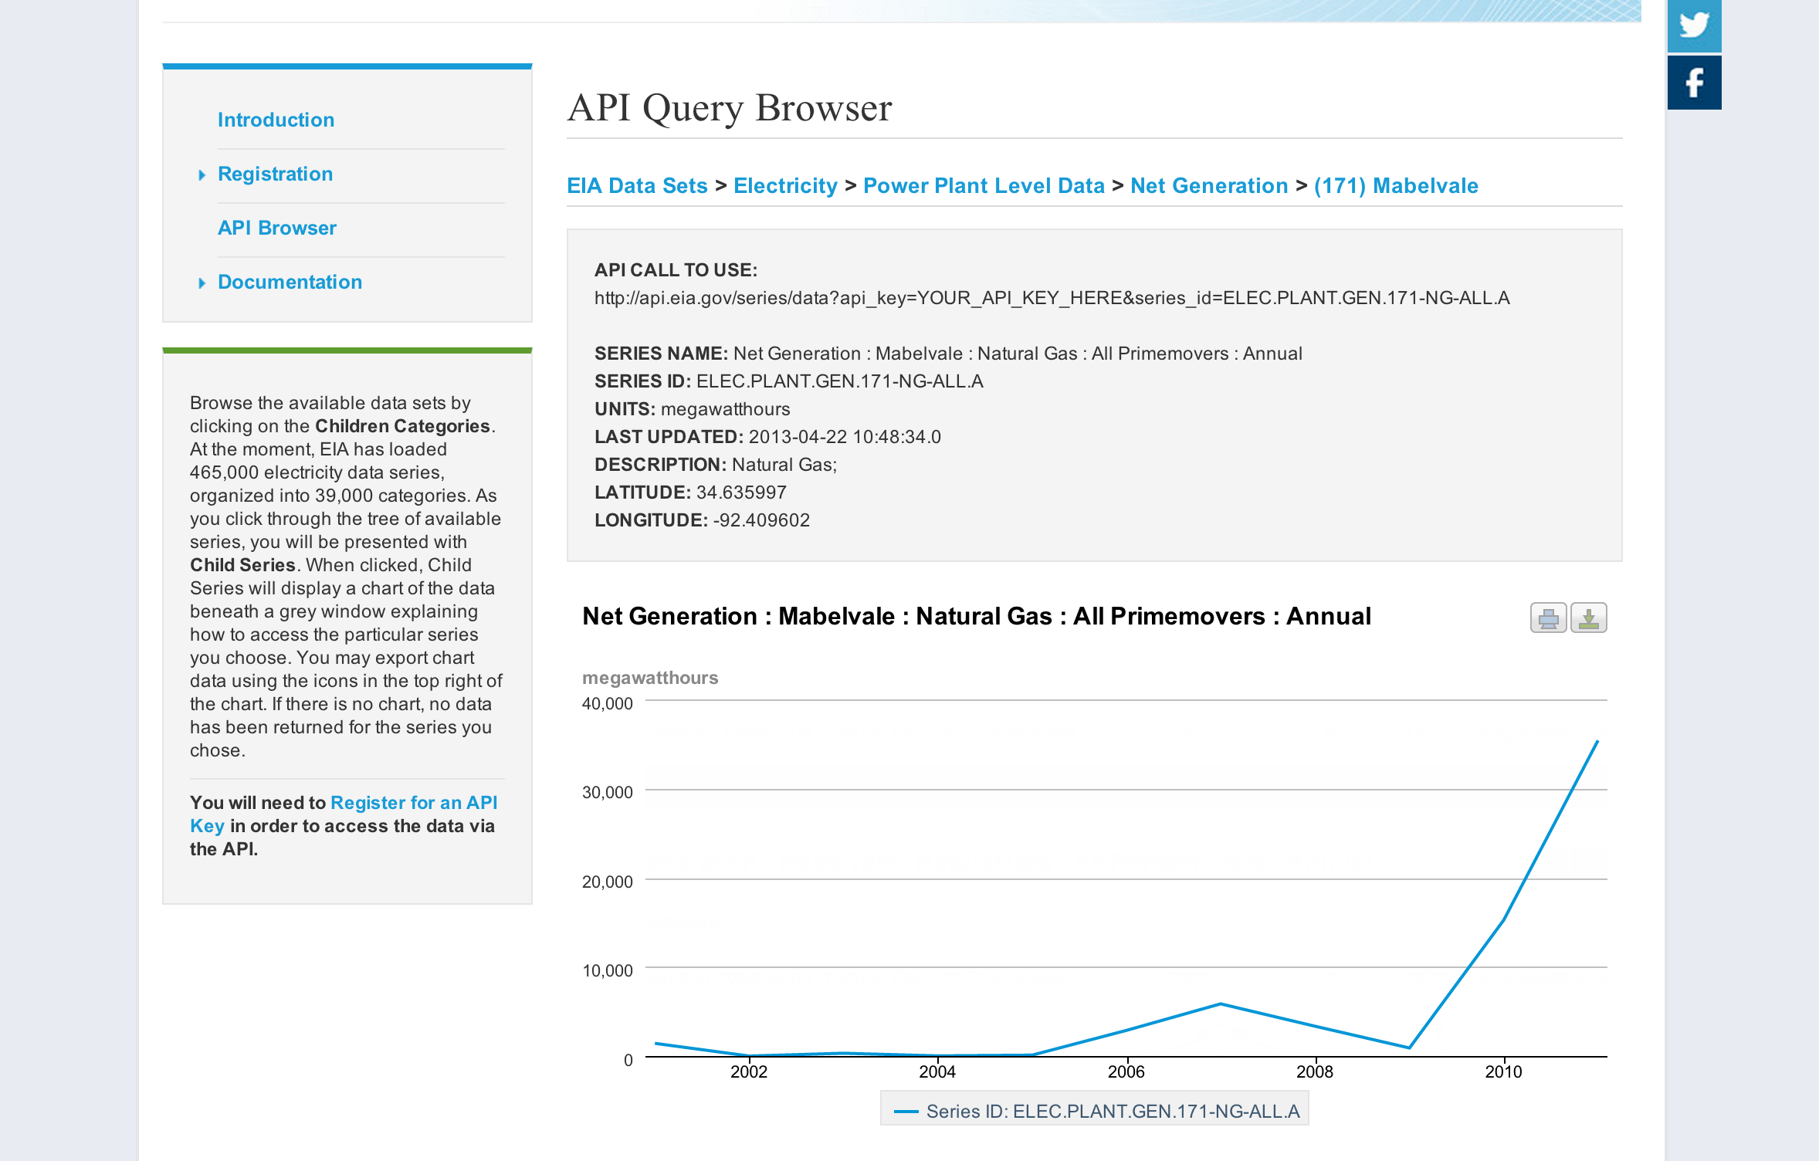The height and width of the screenshot is (1161, 1819).
Task: Click the series name value text
Action: pyautogui.click(x=1018, y=354)
